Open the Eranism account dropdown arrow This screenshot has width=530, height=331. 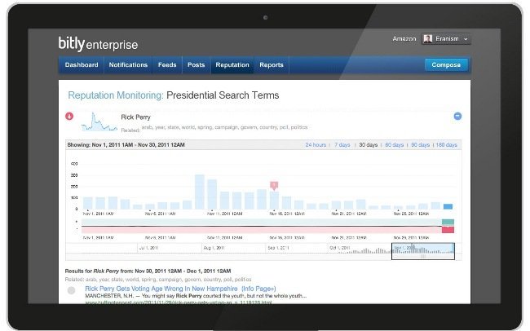pyautogui.click(x=465, y=39)
